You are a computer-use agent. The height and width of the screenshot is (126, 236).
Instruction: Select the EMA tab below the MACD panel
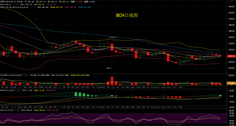click(7, 107)
